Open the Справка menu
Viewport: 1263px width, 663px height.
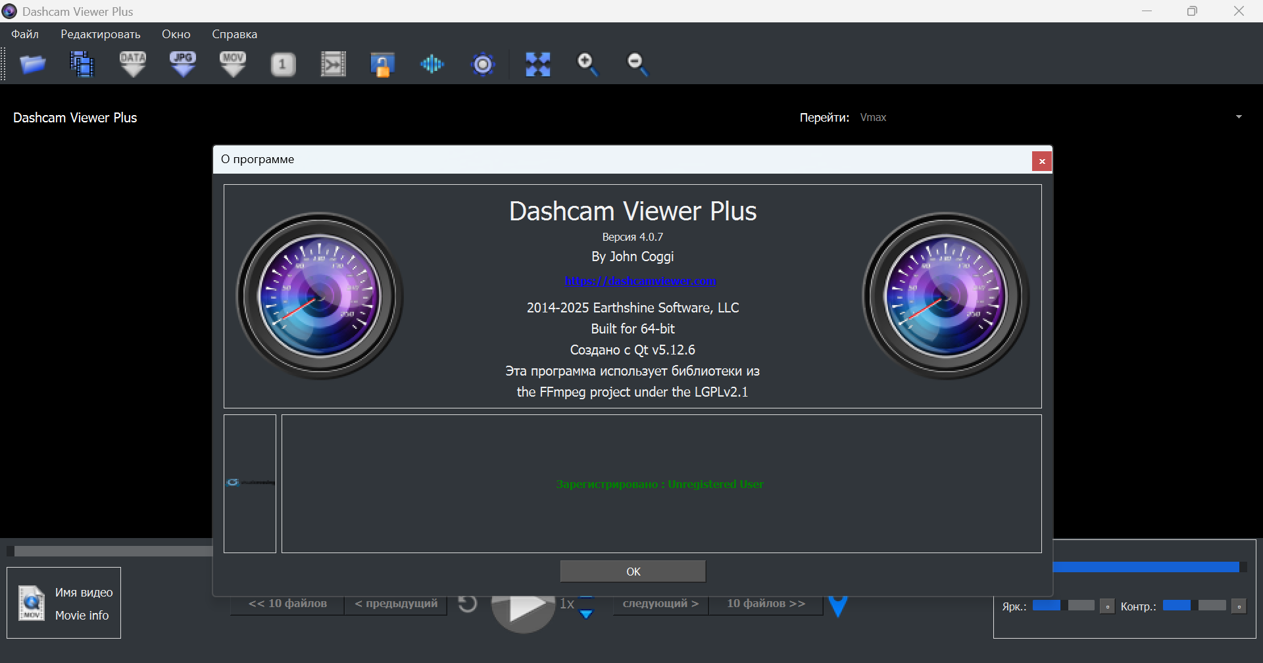pyautogui.click(x=234, y=34)
